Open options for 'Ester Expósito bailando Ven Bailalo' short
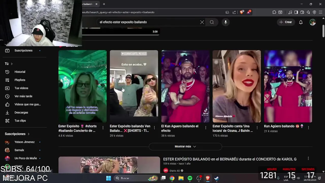 click(154, 128)
